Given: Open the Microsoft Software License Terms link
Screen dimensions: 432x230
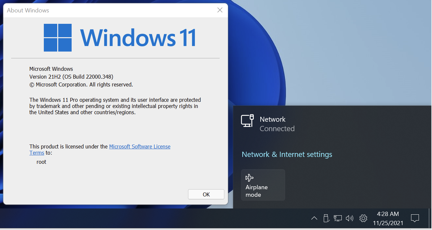Looking at the screenshot, I should point(140,146).
